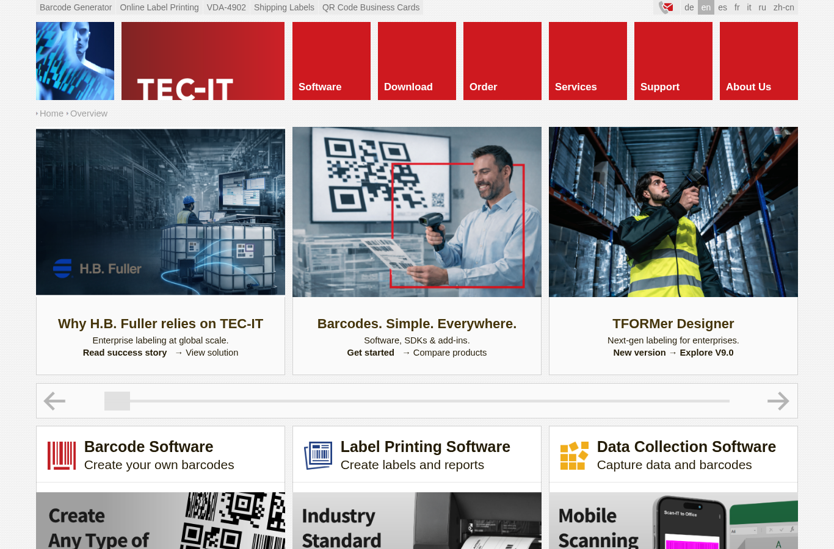834x549 pixels.
Task: Click the 'New version' link
Action: [639, 353]
